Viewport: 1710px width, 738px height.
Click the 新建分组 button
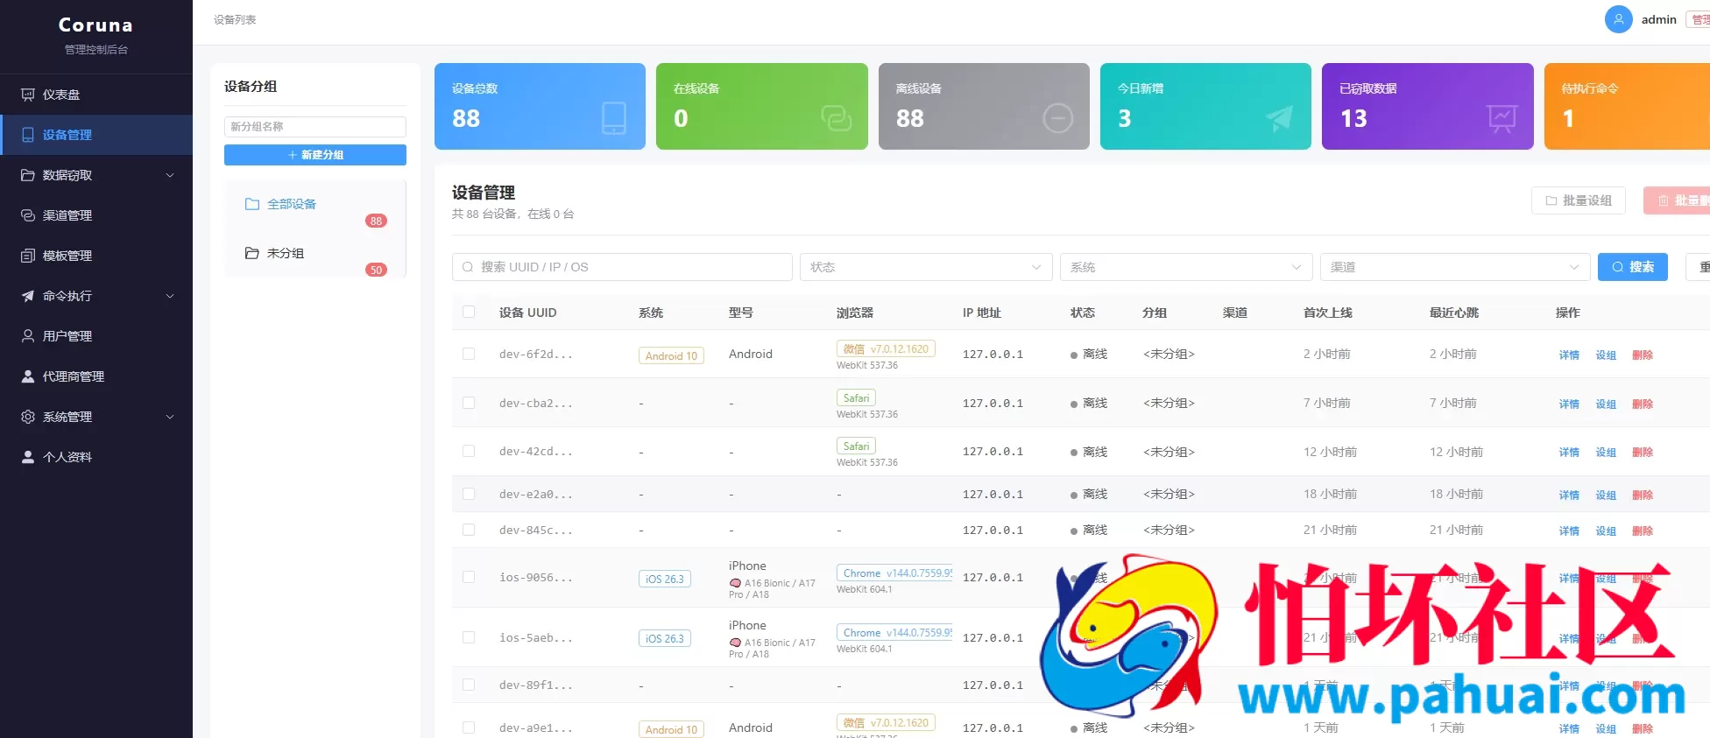point(315,155)
